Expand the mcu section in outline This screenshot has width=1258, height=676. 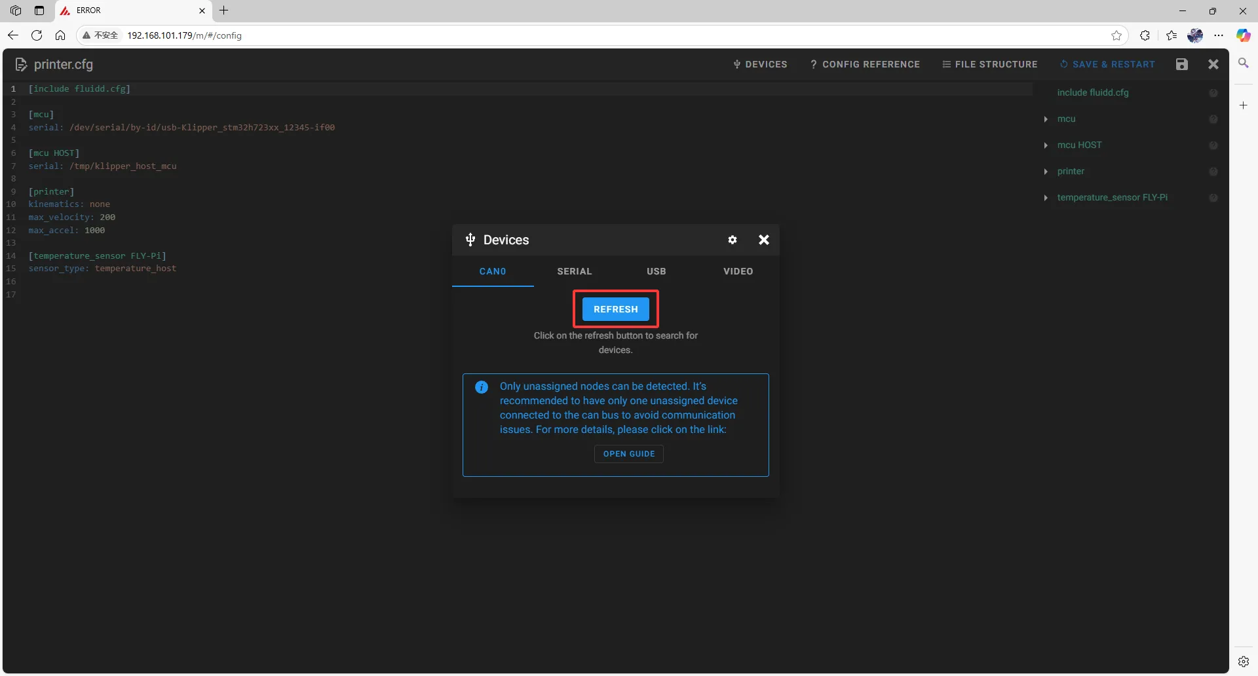click(x=1046, y=119)
